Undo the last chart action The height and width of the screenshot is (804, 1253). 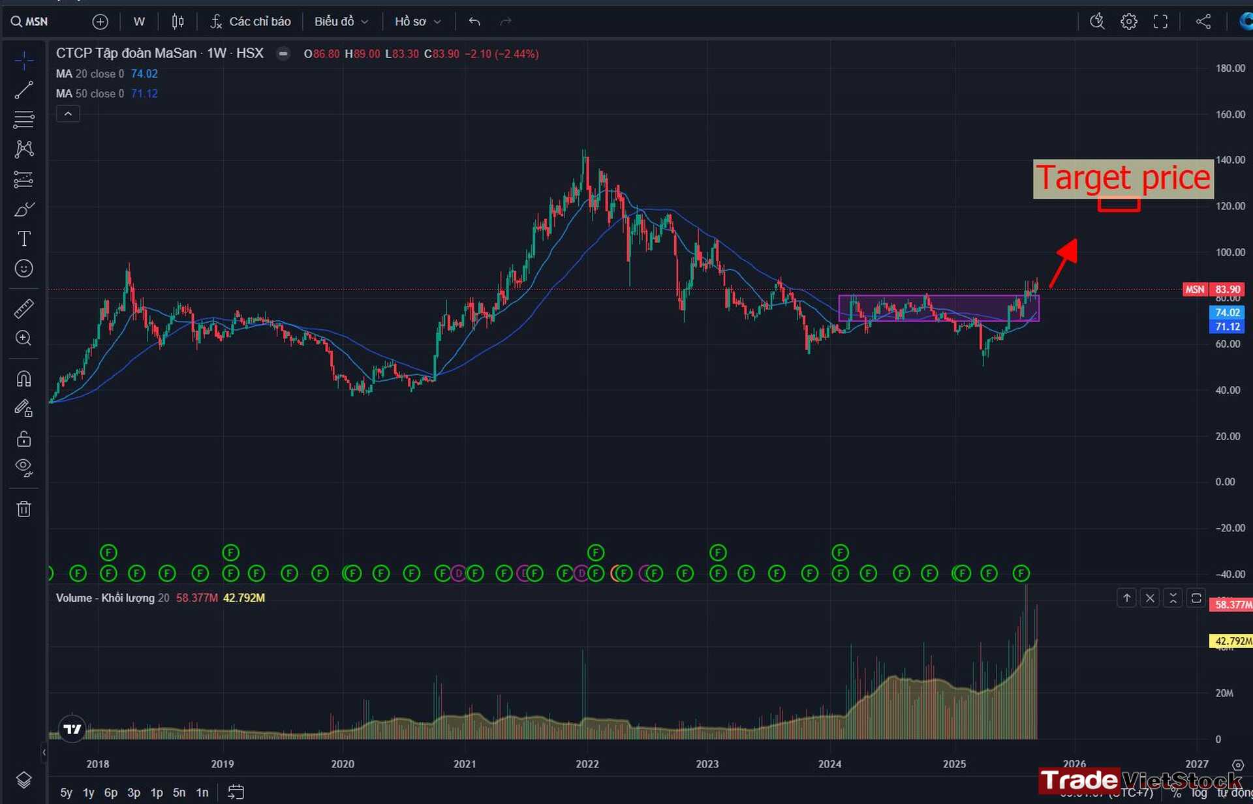(474, 22)
